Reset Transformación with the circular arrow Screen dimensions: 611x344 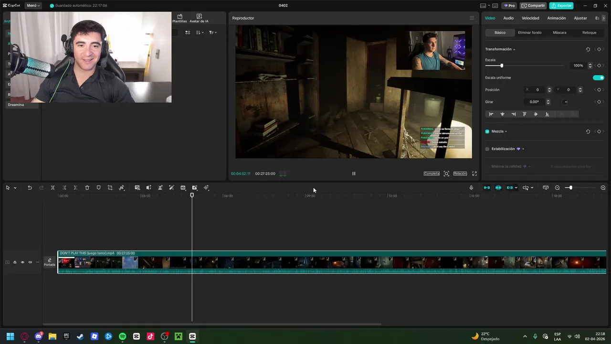click(x=588, y=49)
